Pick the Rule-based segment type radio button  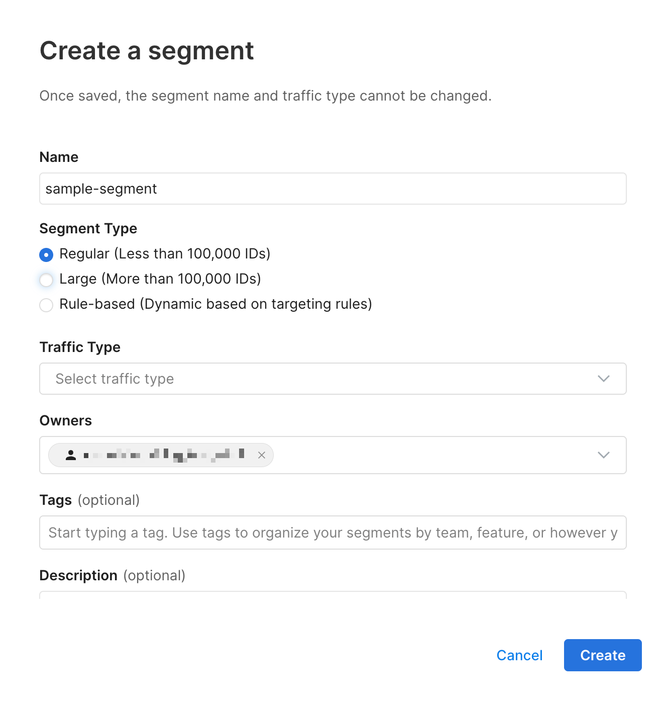click(46, 305)
